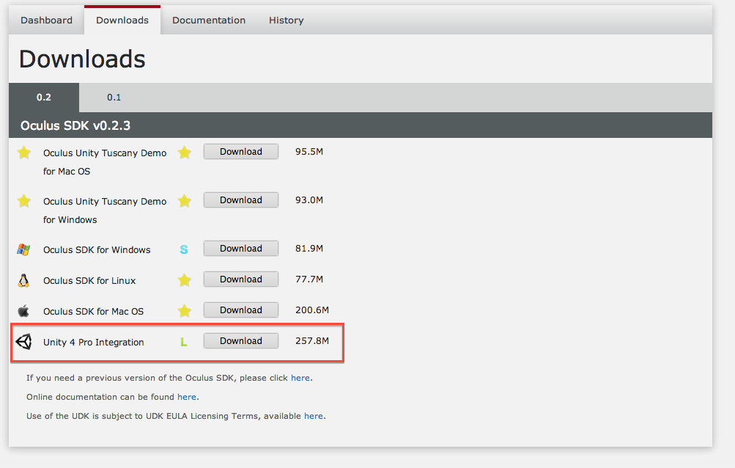
Task: Click the star icon left of Tuscany Demo for Mac OS
Action: (x=24, y=153)
